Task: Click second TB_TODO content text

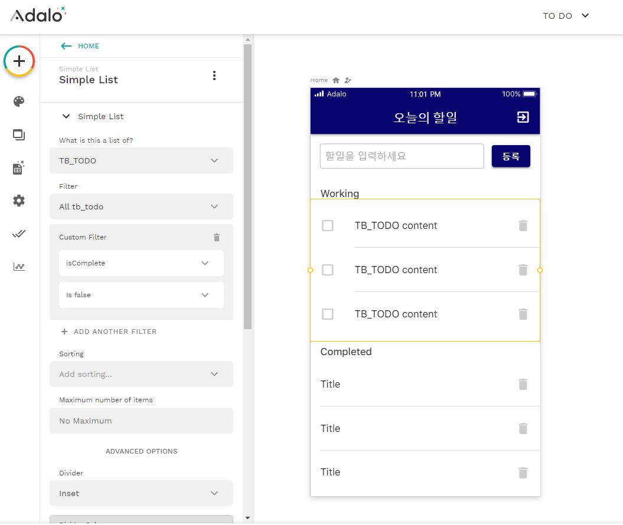Action: [396, 270]
